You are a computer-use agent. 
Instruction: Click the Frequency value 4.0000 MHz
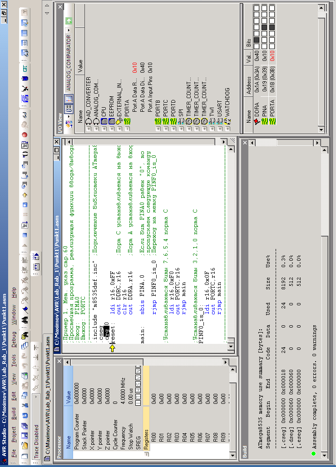[123, 391]
